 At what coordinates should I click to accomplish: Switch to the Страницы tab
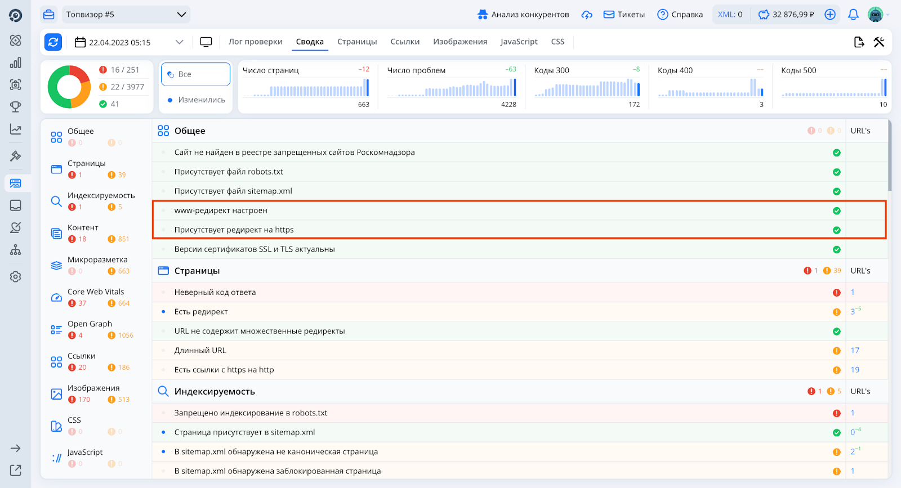point(357,42)
